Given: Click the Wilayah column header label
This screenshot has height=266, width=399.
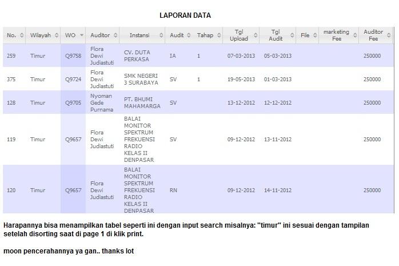Looking at the screenshot, I should (41, 35).
